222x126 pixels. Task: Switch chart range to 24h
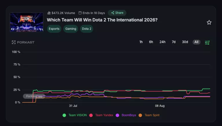pos(162,42)
